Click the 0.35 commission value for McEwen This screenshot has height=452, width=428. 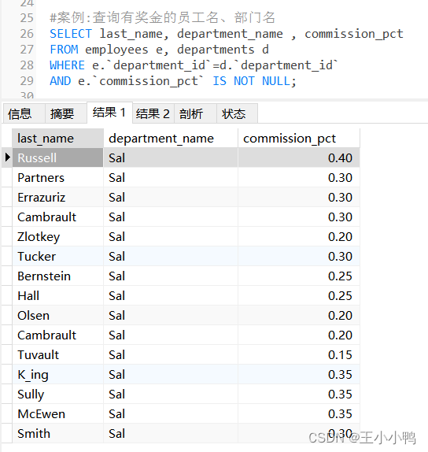(299, 414)
